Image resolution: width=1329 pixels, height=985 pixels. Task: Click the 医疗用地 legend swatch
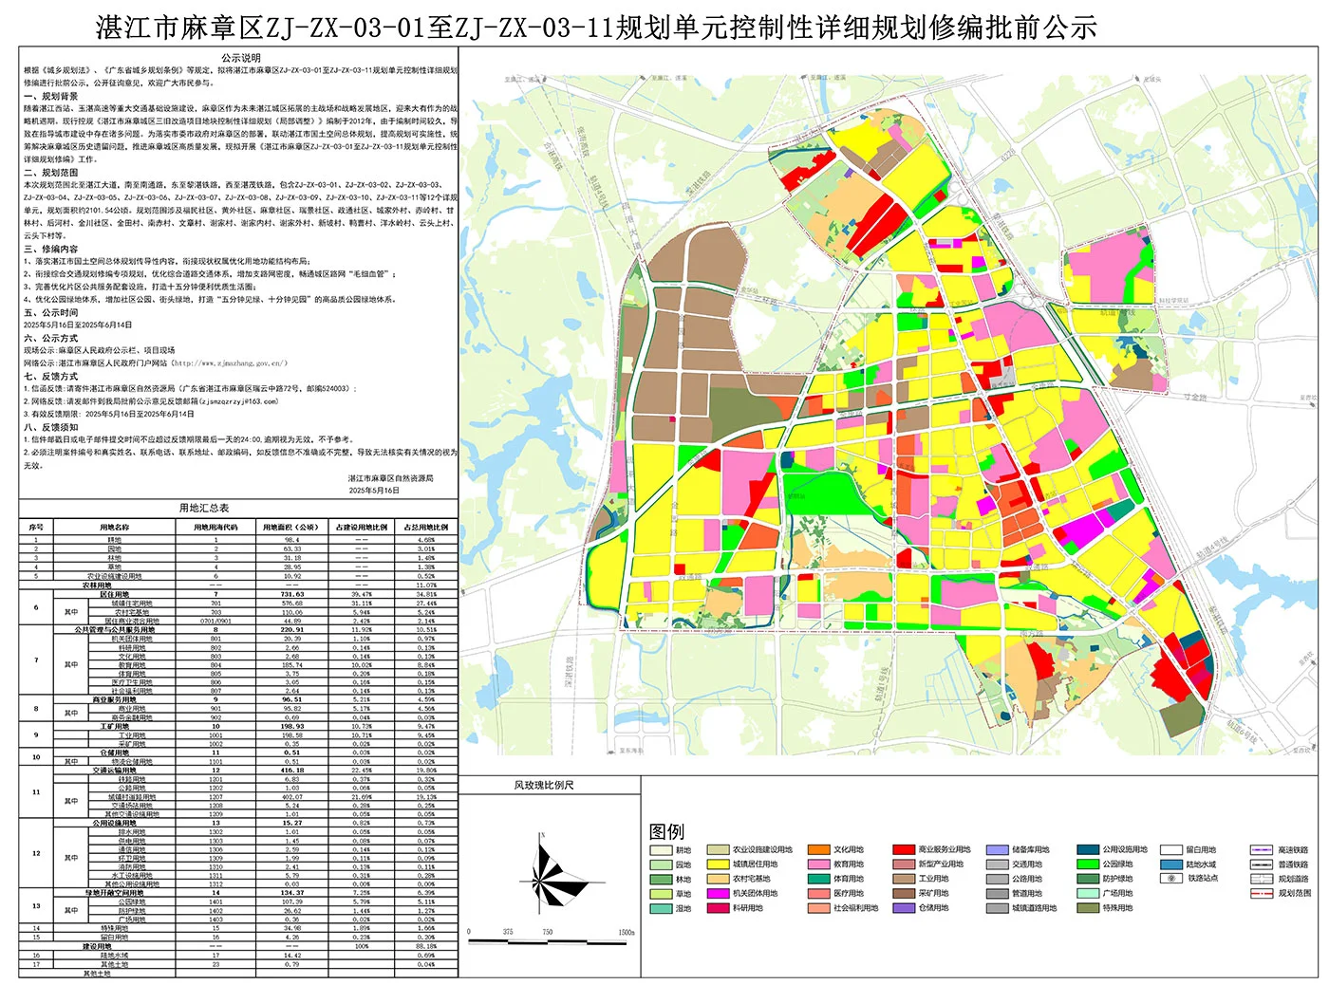[819, 894]
